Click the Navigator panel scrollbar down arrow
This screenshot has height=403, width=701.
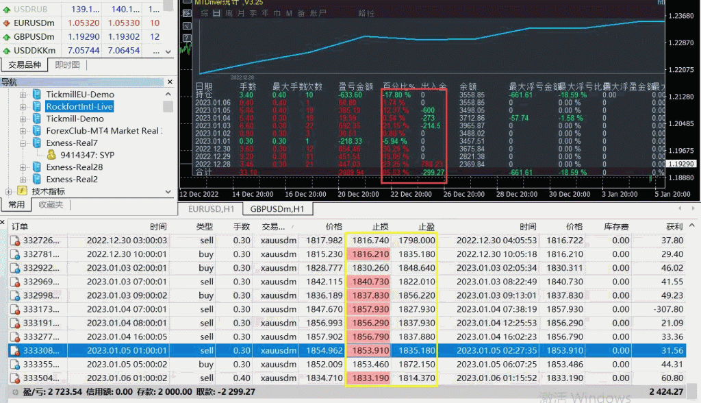point(168,192)
